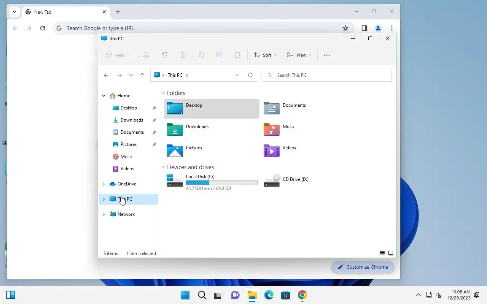Go up one folder level

[x=142, y=75]
